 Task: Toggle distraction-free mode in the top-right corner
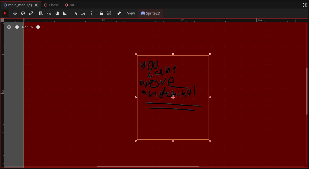(x=305, y=5)
